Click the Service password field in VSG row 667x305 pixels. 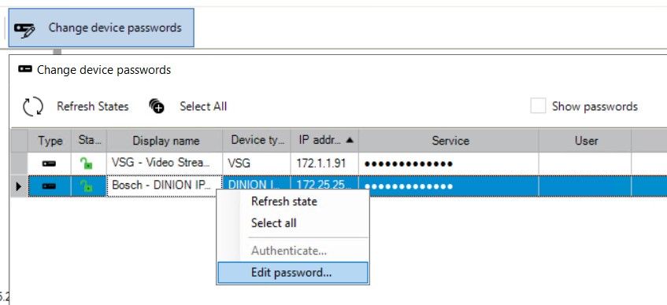point(449,164)
